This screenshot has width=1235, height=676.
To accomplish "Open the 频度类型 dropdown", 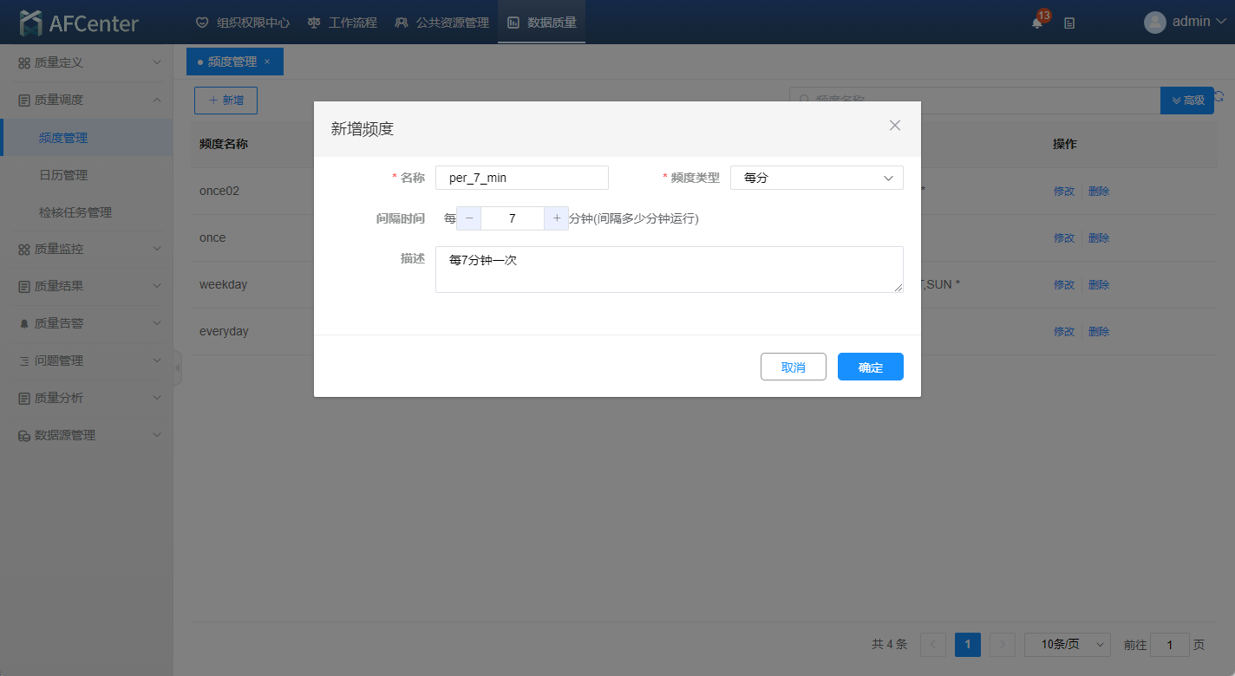I will point(816,178).
